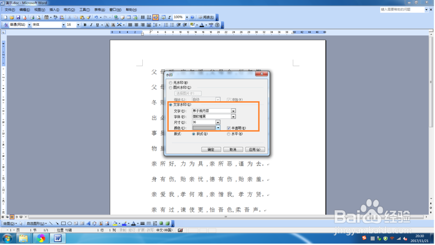The height and width of the screenshot is (245, 435).
Task: Open the Table (表格) menu
Action: point(100,10)
